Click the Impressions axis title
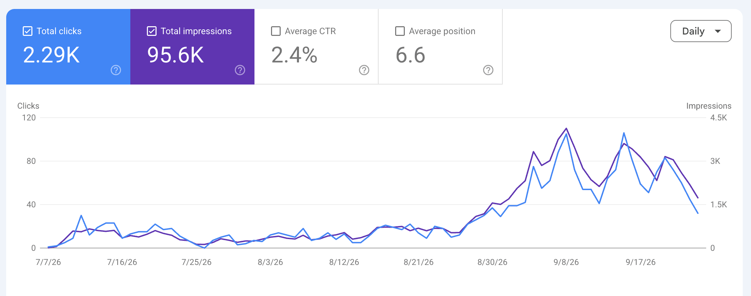The image size is (751, 296). [x=709, y=106]
